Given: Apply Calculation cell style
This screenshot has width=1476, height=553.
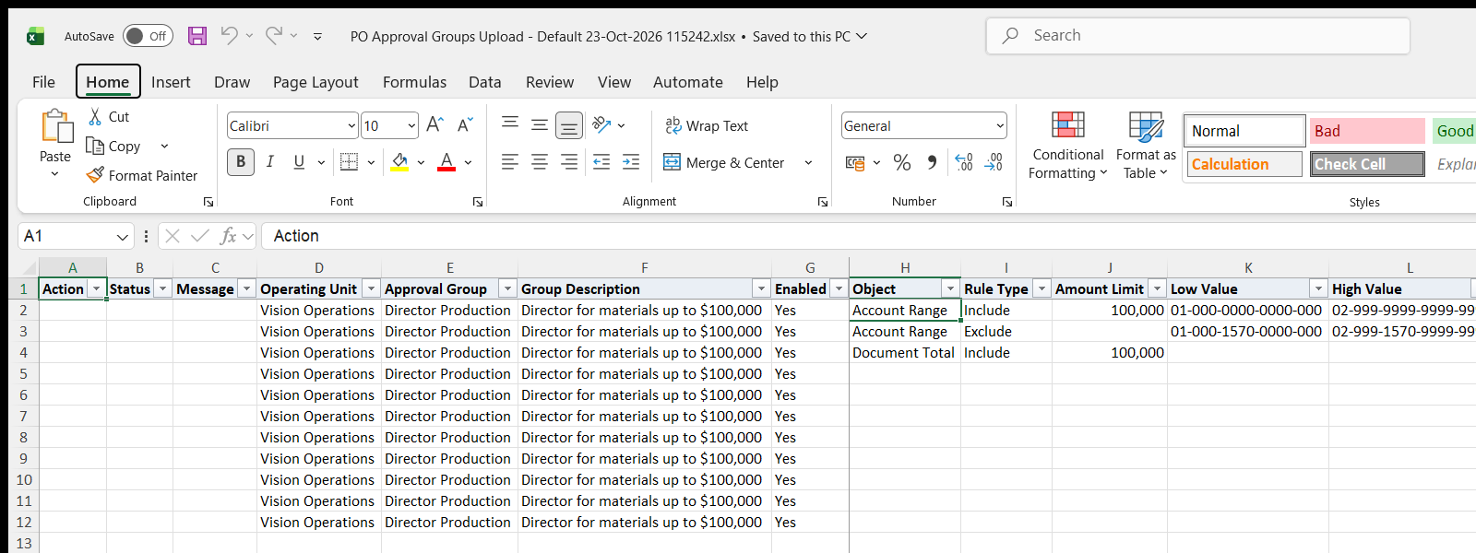Looking at the screenshot, I should tap(1244, 164).
